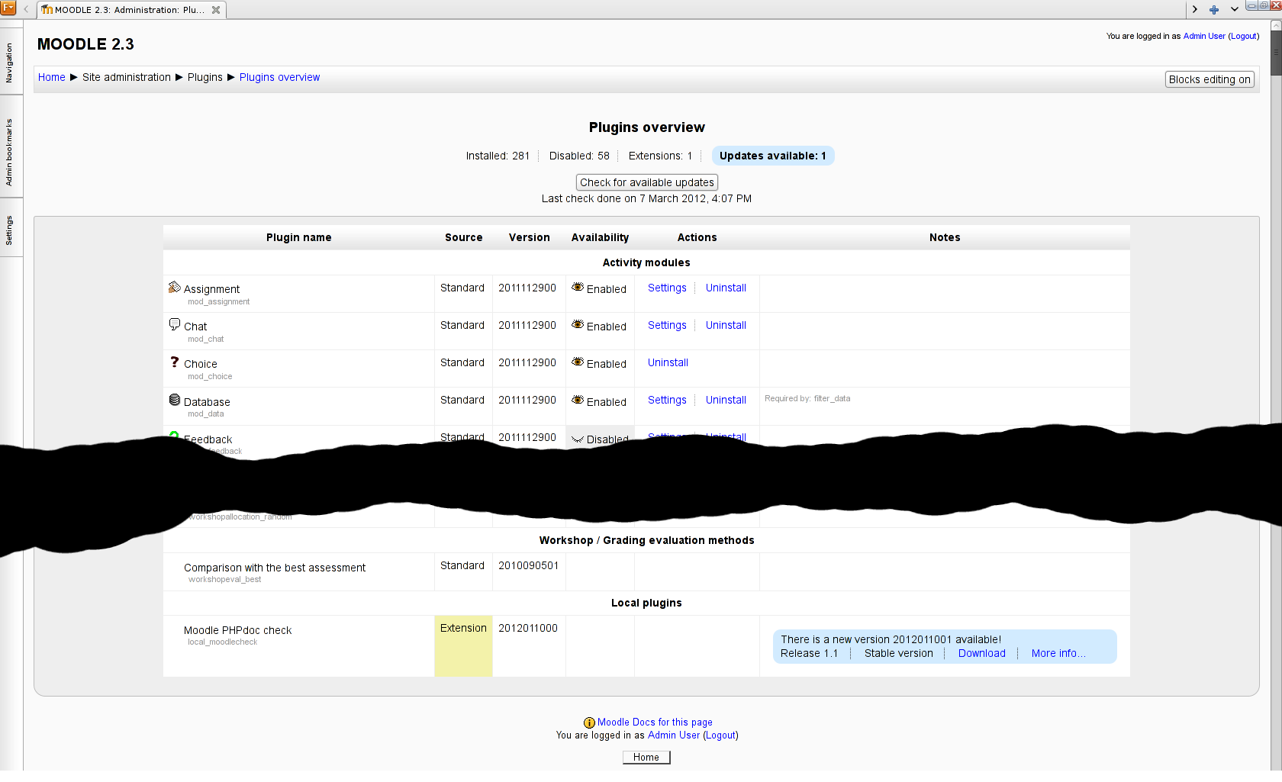1282x782 pixels.
Task: Close the MOODLE 2.3 Administration tab
Action: (216, 10)
